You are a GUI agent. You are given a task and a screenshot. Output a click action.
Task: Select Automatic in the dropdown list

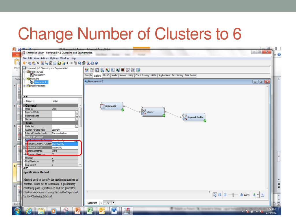(x=65, y=148)
